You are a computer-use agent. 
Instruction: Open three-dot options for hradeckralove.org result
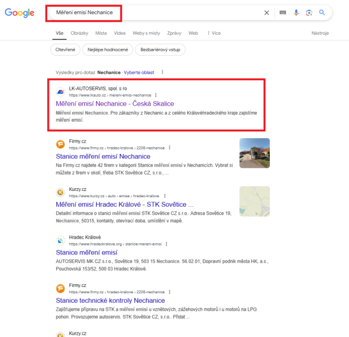(166, 244)
